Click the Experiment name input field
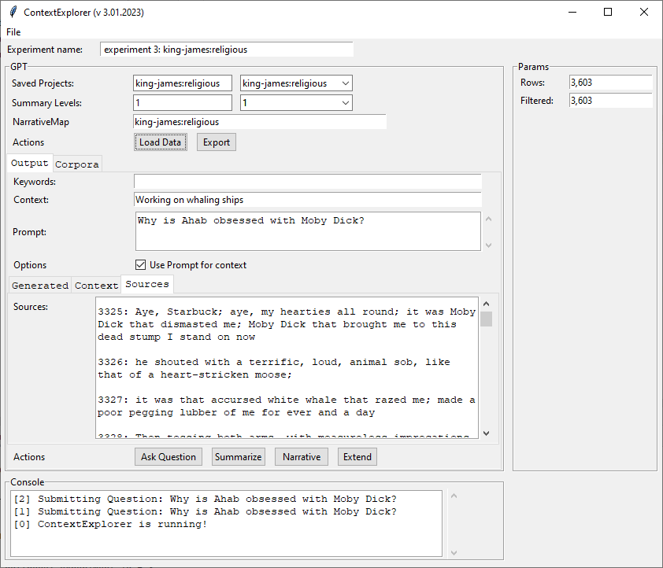 click(x=227, y=50)
